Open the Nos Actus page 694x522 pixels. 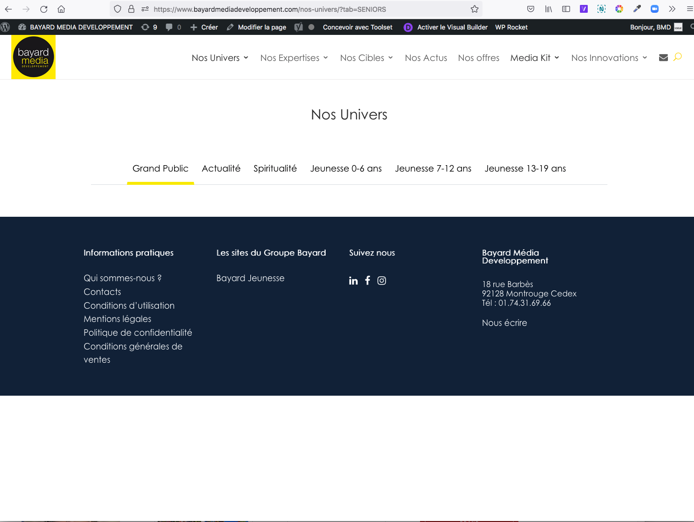(x=426, y=58)
